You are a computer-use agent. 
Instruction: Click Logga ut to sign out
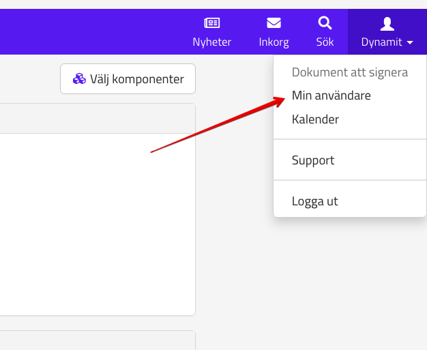point(314,201)
